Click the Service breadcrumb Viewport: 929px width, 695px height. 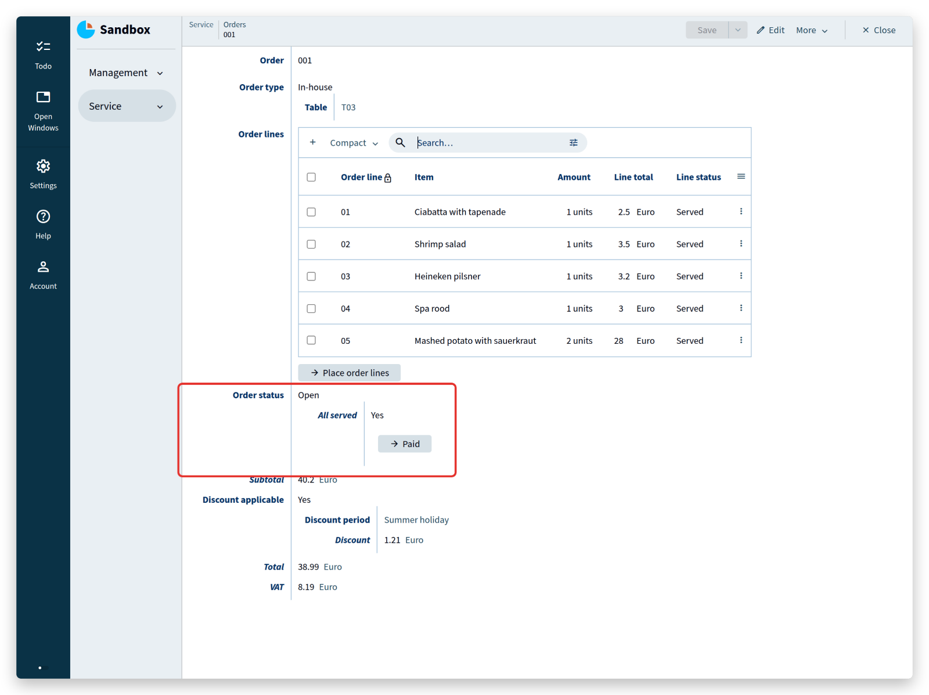pos(201,24)
